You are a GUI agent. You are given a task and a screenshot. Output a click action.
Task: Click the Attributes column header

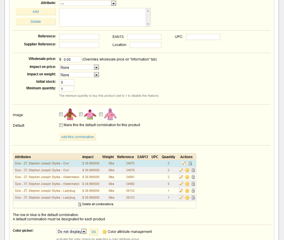[23, 157]
